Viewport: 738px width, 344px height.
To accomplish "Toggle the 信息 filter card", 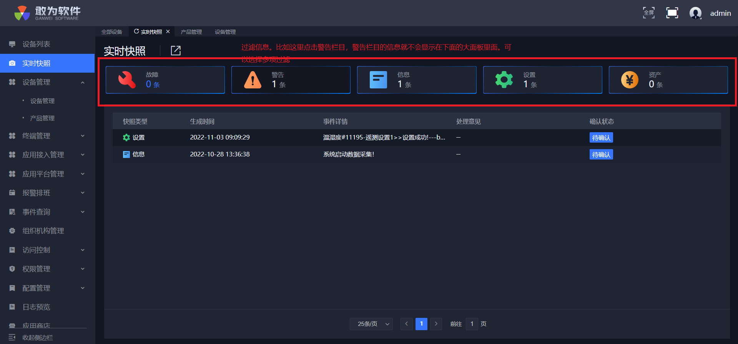I will click(417, 80).
